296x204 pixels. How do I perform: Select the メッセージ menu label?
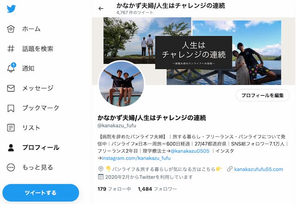point(38,88)
